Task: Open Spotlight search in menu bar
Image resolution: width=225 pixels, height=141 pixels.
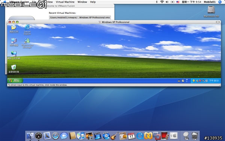Action: [220, 2]
